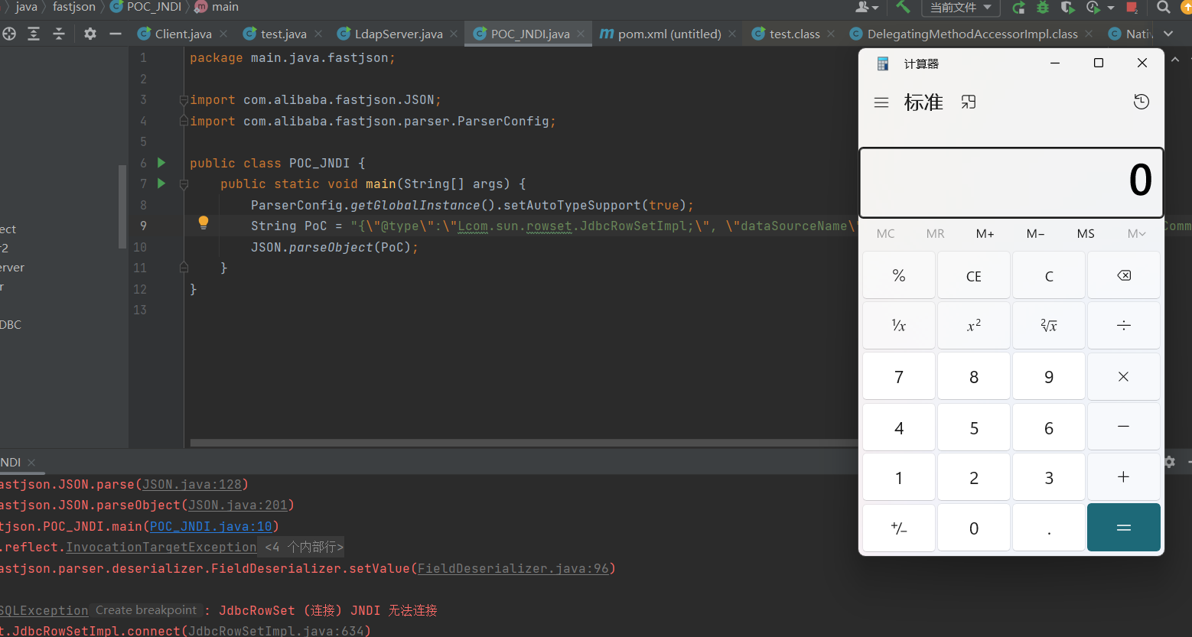The height and width of the screenshot is (637, 1192).
Task: Click the main method breadcrumb
Action: (x=217, y=7)
